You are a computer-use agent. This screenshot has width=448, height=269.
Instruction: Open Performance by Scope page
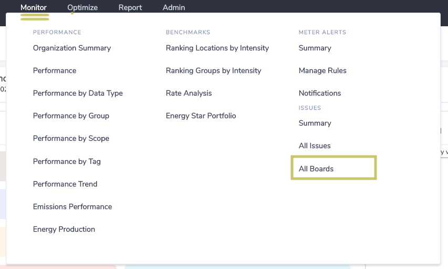[71, 138]
